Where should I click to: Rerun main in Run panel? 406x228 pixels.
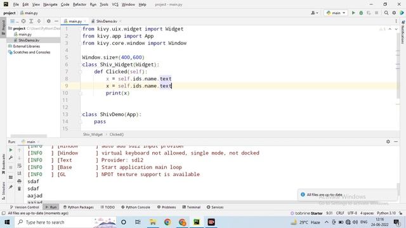11,150
